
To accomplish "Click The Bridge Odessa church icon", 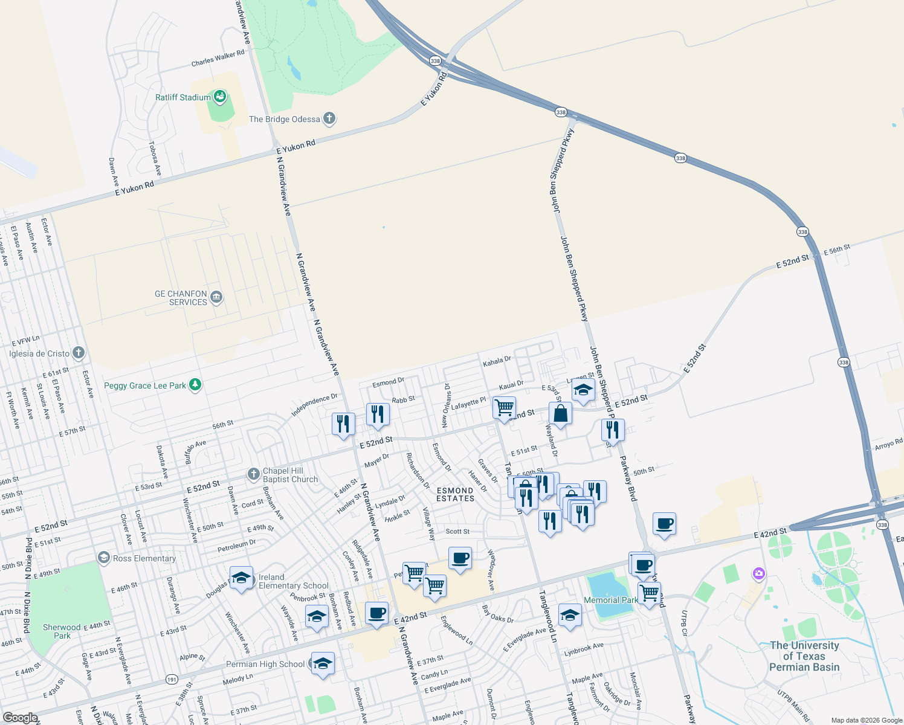I will pos(328,118).
